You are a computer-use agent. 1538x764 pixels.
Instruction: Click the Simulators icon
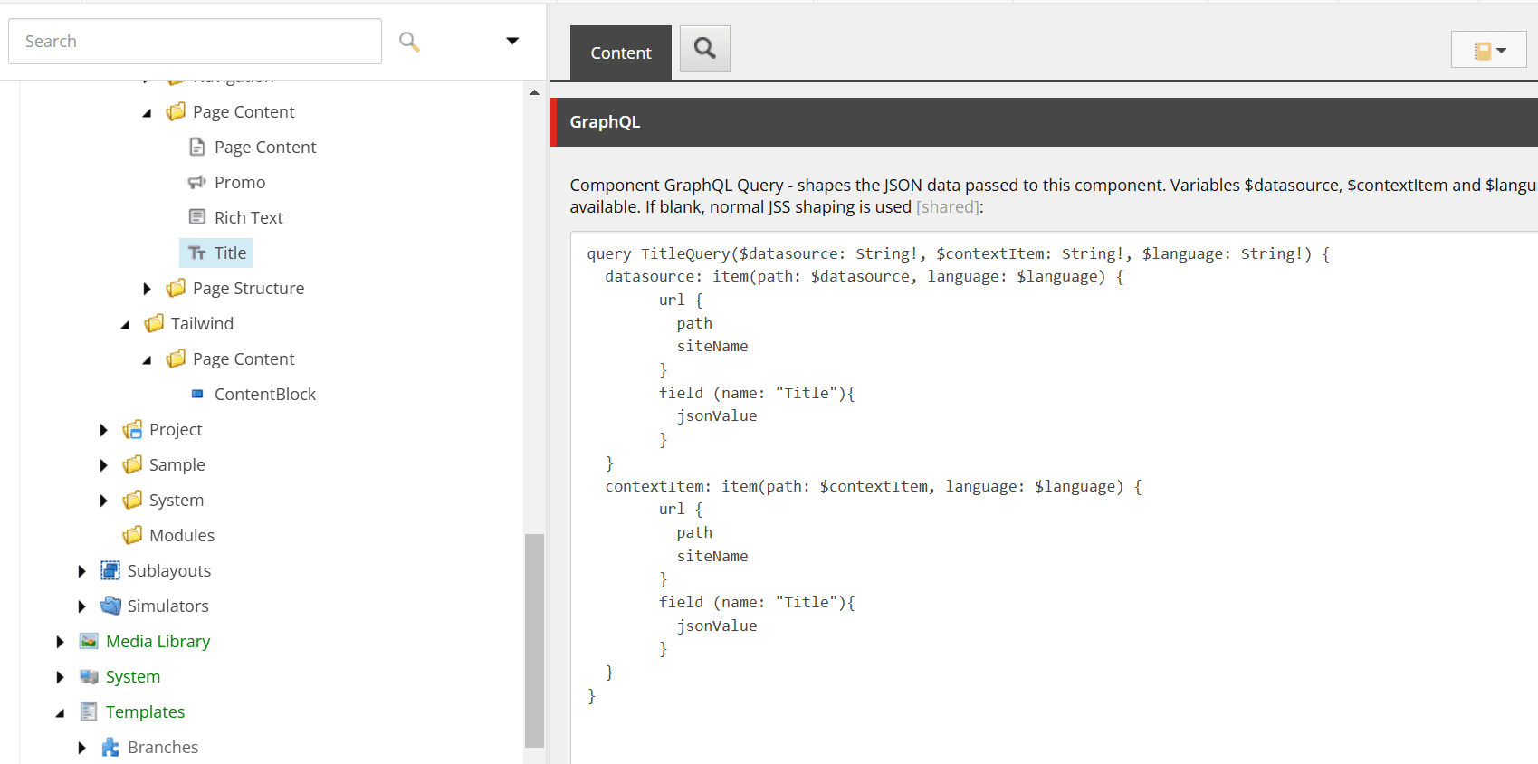110,606
